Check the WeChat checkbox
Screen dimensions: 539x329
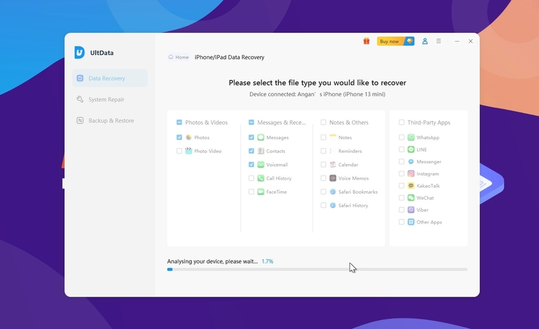tap(402, 198)
